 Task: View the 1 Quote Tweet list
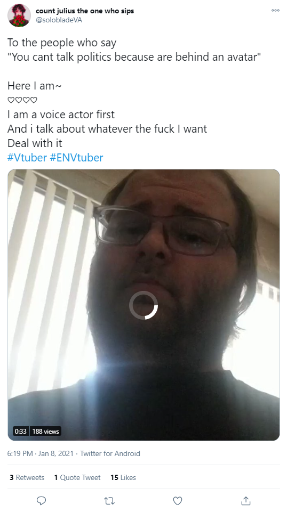click(77, 477)
